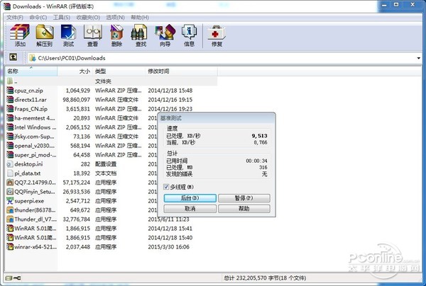The image size is (426, 286).
Task: Select the ha-memtest 4... file name
Action: pos(35,118)
